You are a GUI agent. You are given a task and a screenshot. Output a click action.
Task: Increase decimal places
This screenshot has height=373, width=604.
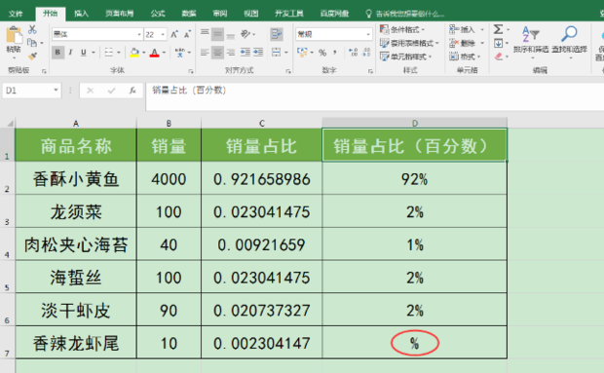pos(353,53)
